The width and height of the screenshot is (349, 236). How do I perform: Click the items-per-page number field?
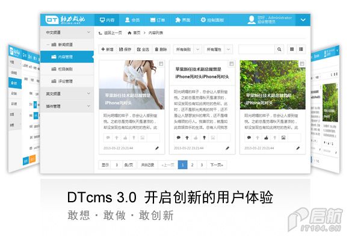click(117, 165)
